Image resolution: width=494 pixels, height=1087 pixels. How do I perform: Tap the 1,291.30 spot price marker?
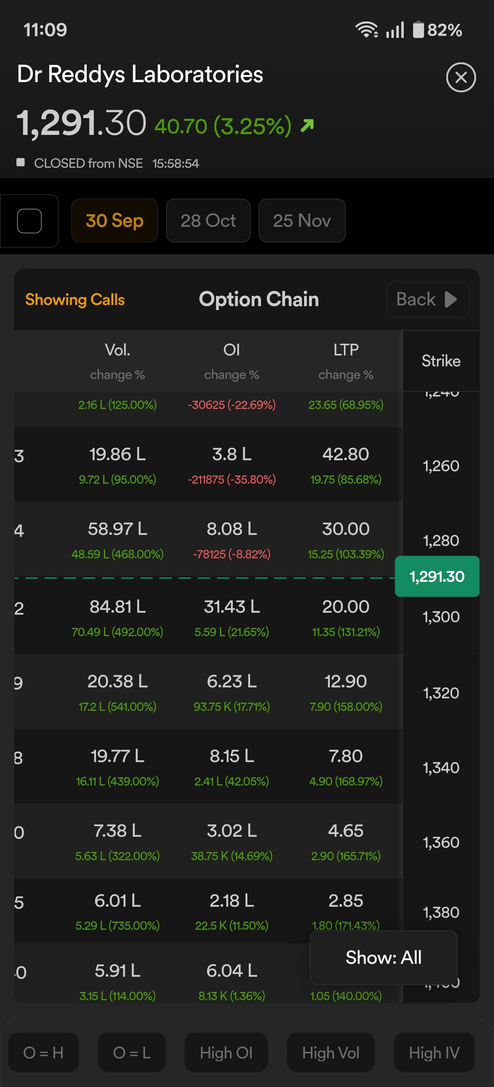click(437, 576)
